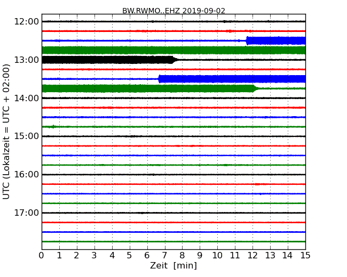Select the 16:00 time label
Screen dimensions: 347x277
click(x=26, y=175)
